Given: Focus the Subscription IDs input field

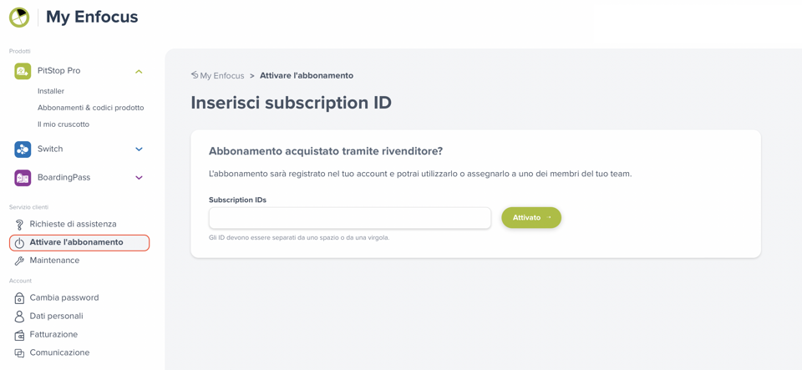Looking at the screenshot, I should click(x=349, y=218).
